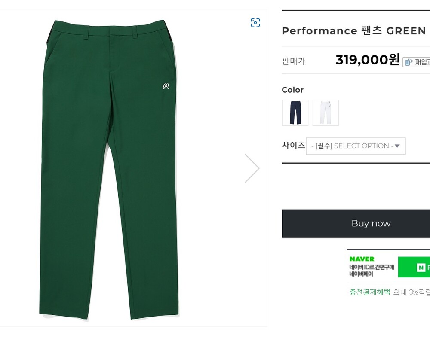Open the 사이즈 SELECT OPTION dropdown
The image size is (430, 344).
coord(356,146)
